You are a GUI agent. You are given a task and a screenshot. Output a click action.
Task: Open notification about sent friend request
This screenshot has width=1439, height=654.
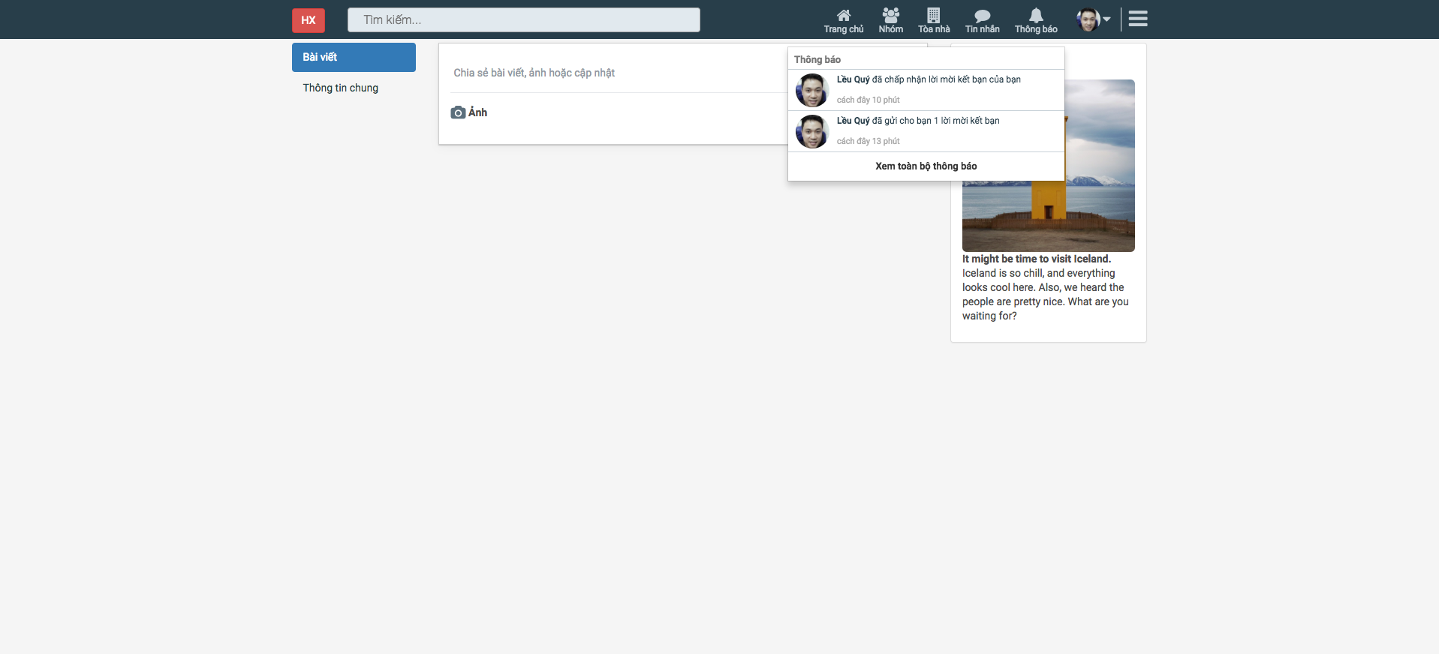[918, 121]
